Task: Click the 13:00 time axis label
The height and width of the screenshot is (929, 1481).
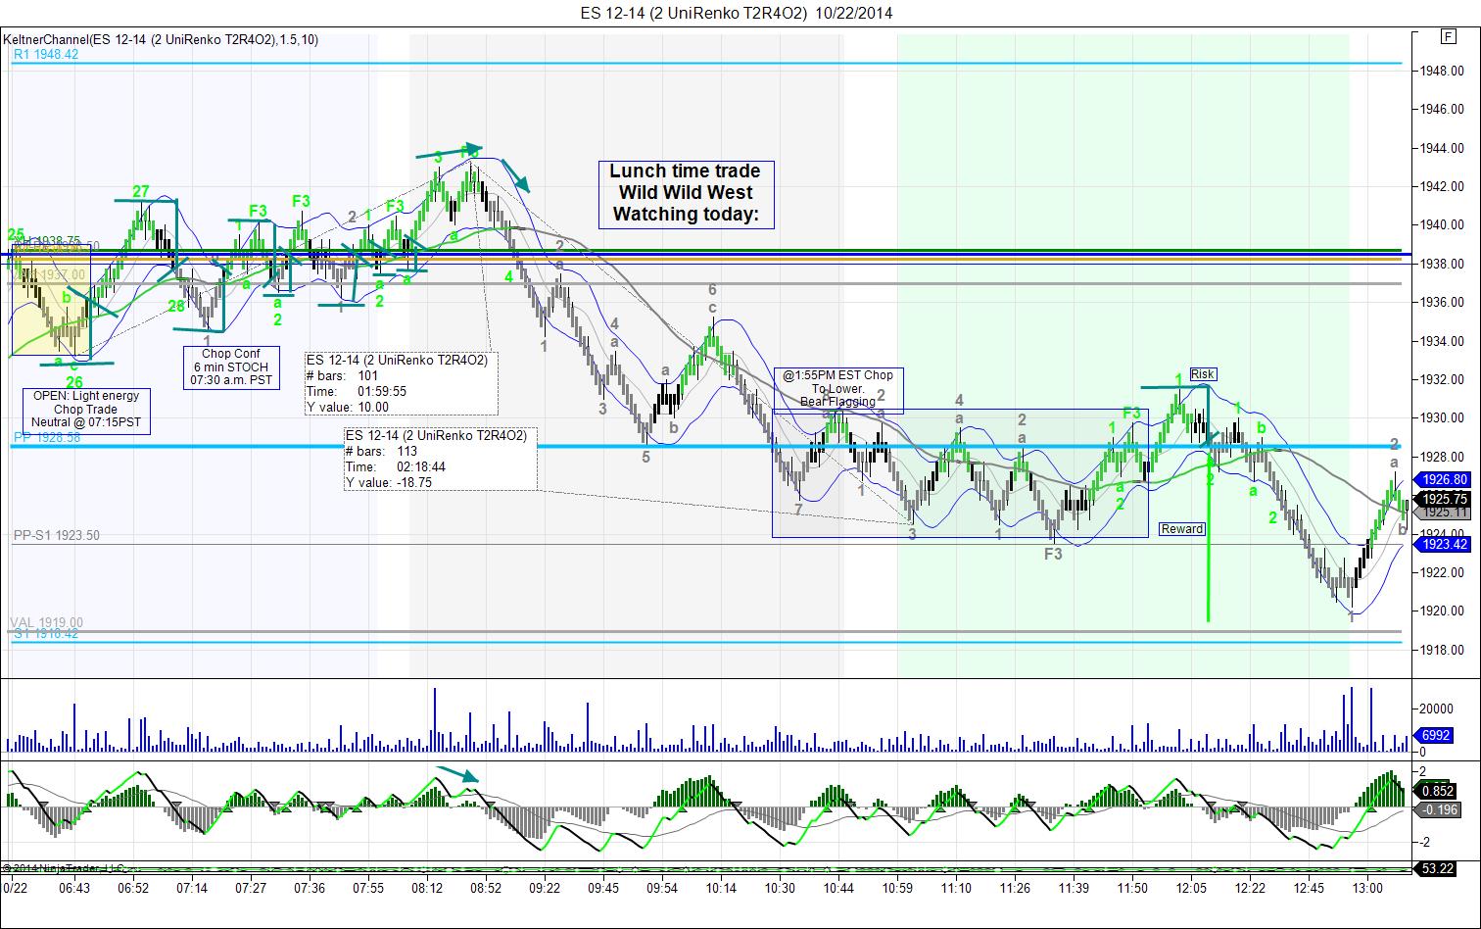Action: tap(1367, 889)
